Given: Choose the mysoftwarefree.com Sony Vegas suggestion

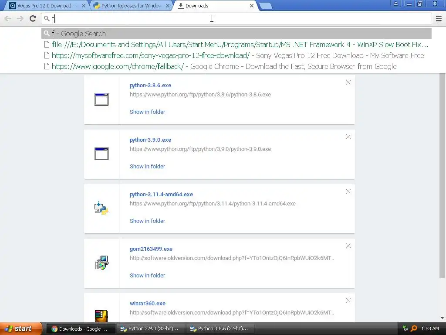Looking at the screenshot, I should click(237, 55).
